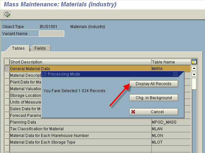Click into the Variant Name field
Viewport: 205px width, 153px height.
pos(51,33)
